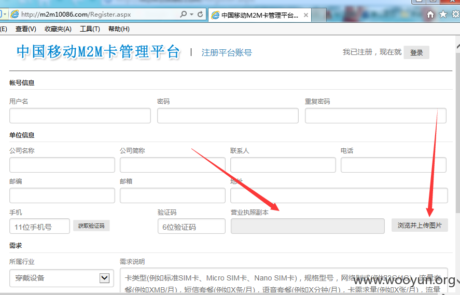Focus the 公司简称 input field
This screenshot has height=295, width=460.
click(173, 165)
